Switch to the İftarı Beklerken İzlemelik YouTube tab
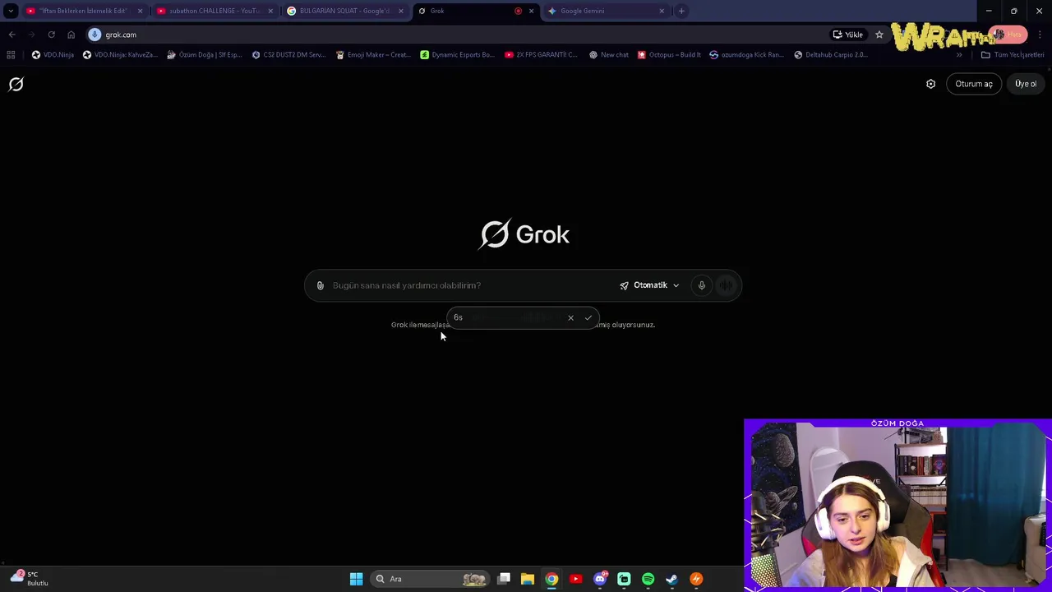 (x=83, y=11)
